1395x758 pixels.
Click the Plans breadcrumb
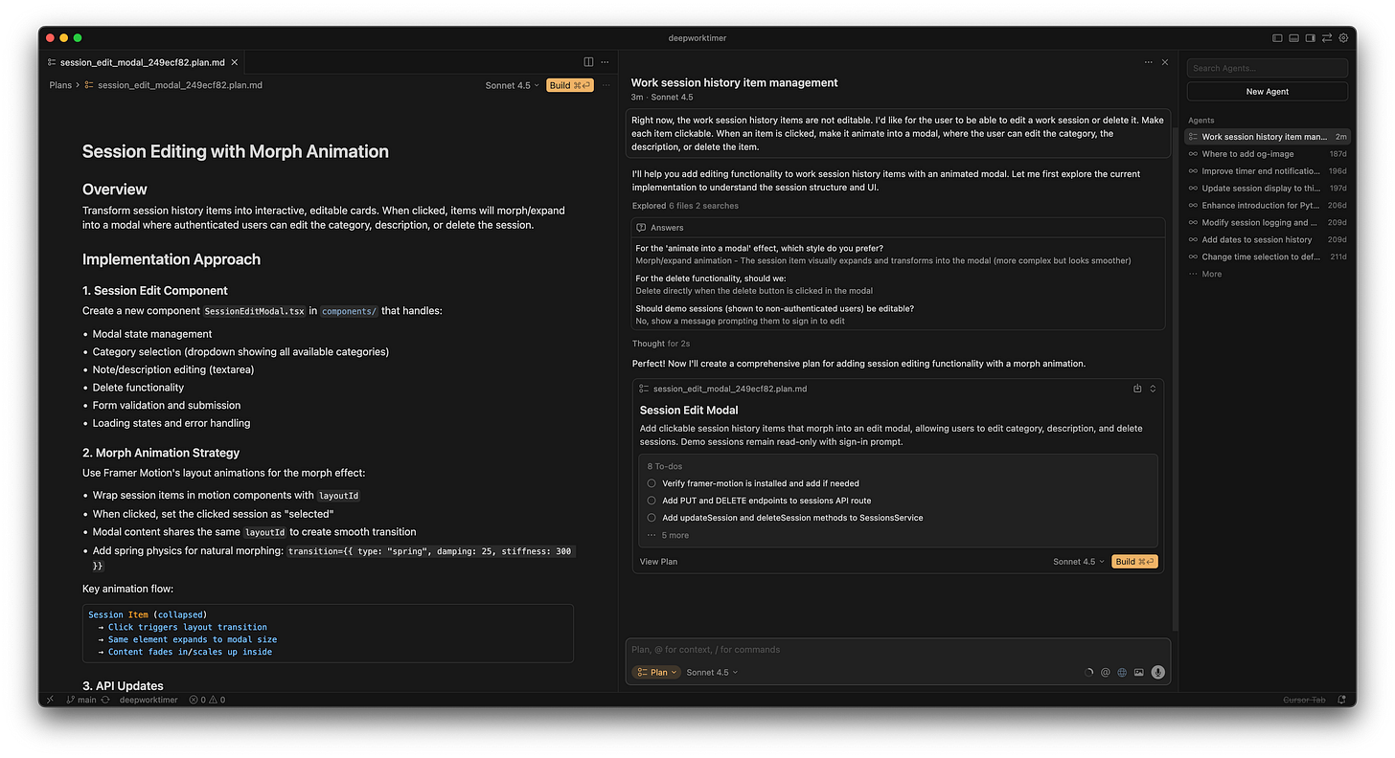60,85
